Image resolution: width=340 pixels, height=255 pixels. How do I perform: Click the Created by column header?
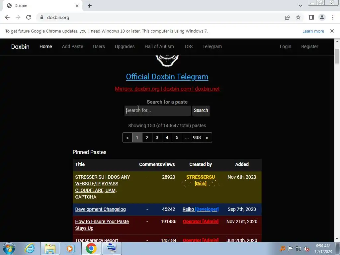tap(201, 164)
